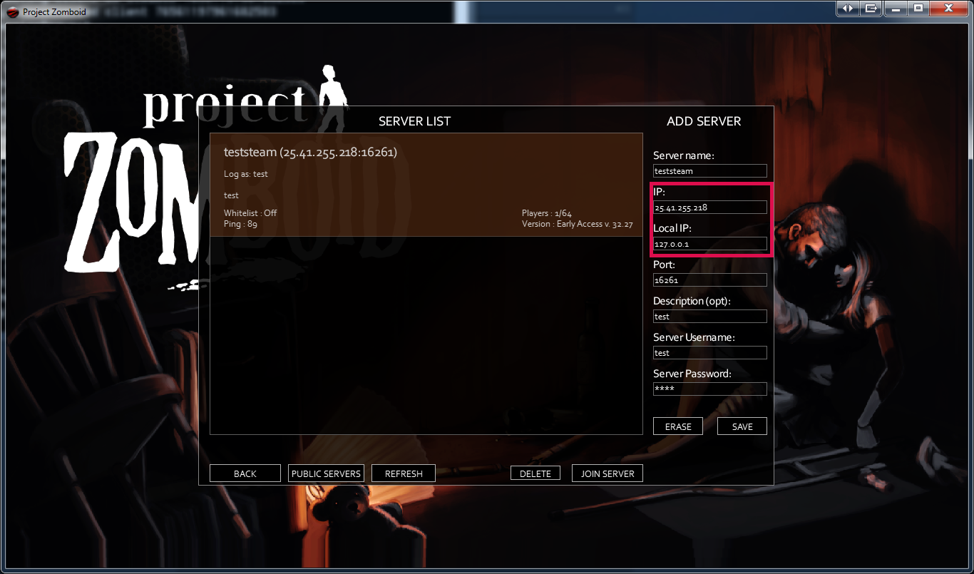Image resolution: width=974 pixels, height=574 pixels.
Task: Open the PUBLIC SERVERS list
Action: (327, 473)
